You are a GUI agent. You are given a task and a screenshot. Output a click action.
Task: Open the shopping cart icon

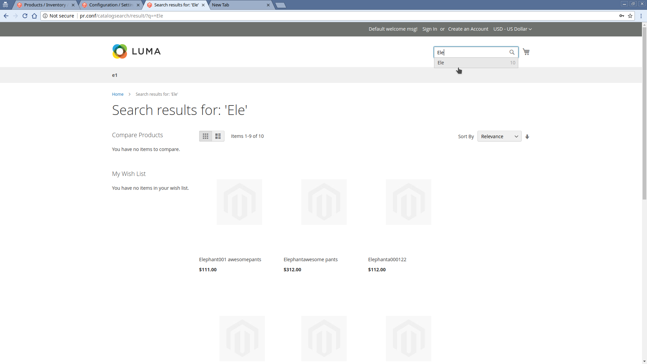(526, 52)
